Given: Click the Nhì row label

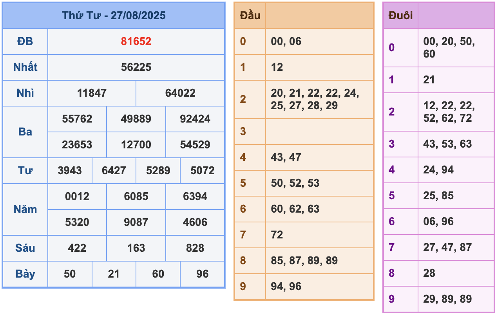Looking at the screenshot, I should [25, 93].
